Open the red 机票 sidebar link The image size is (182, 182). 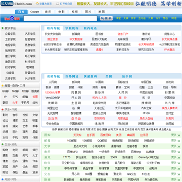click(x=35, y=97)
